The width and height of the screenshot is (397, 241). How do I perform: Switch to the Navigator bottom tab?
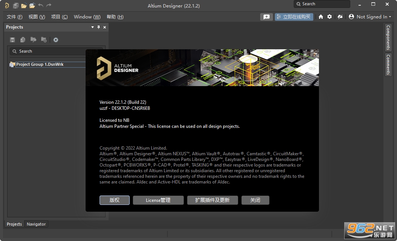click(x=36, y=224)
